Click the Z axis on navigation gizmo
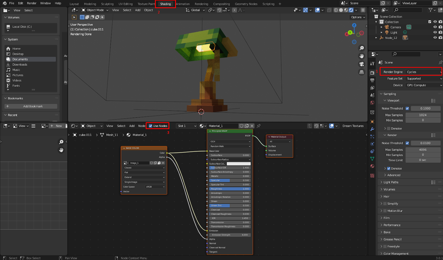The width and height of the screenshot is (443, 260). point(354,25)
